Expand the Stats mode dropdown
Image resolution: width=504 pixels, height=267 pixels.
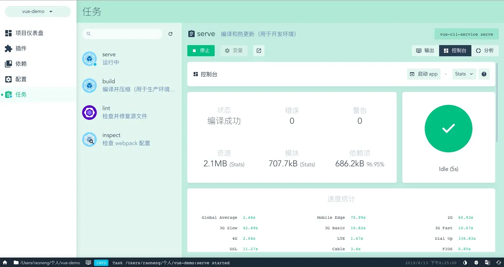click(464, 74)
